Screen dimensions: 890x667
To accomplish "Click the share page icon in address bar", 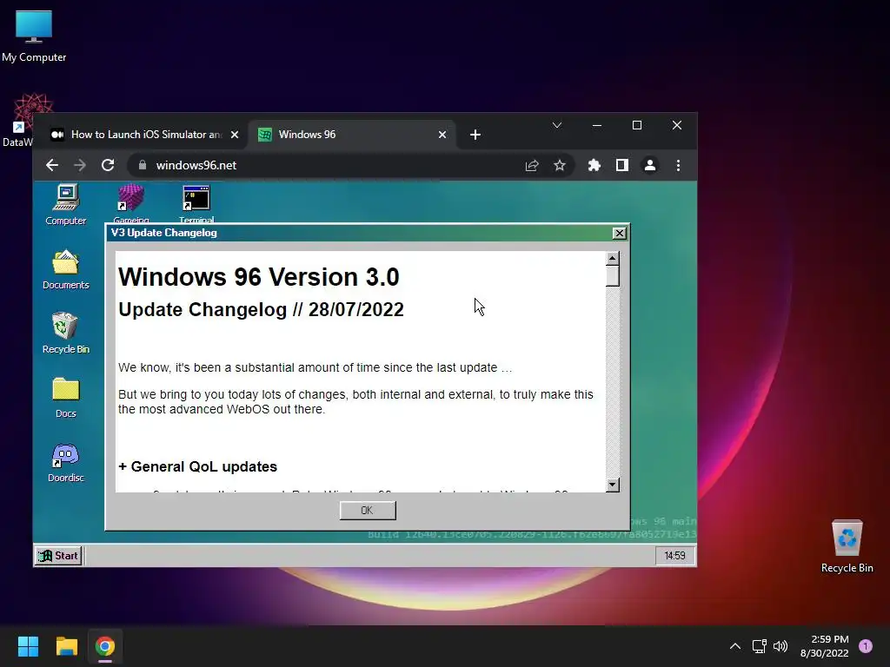I will [532, 165].
